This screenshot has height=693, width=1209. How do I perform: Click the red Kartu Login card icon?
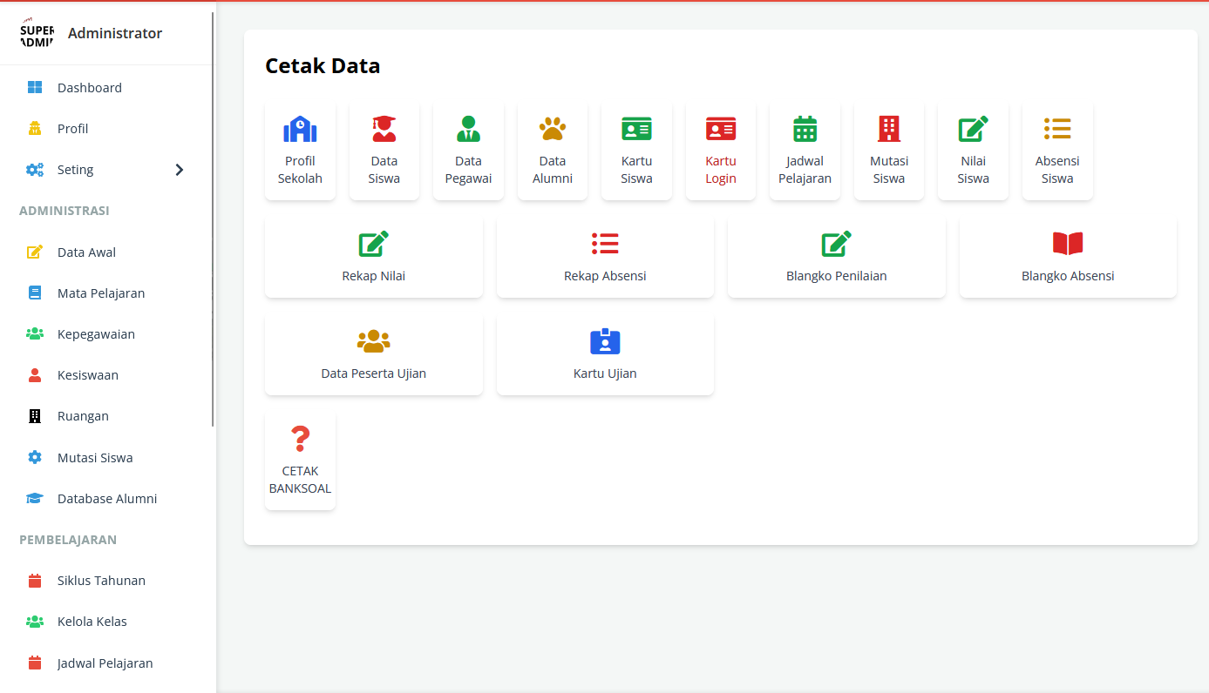tap(721, 129)
